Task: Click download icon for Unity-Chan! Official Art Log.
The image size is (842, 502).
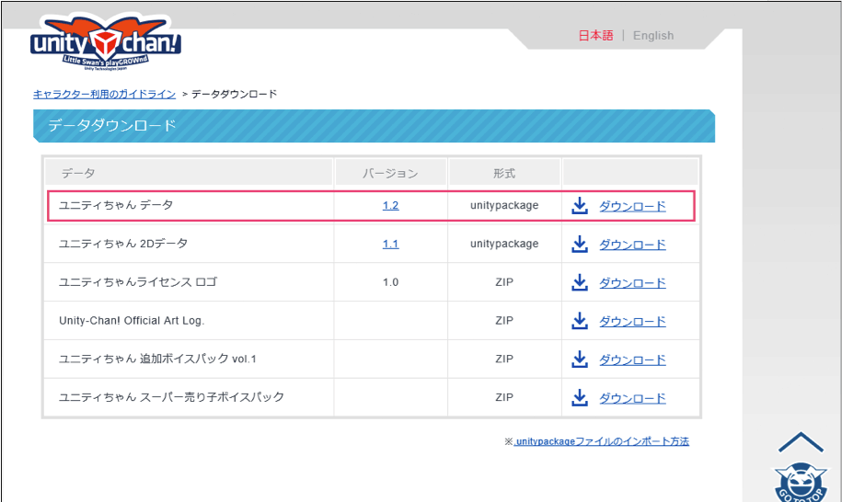Action: (x=580, y=321)
